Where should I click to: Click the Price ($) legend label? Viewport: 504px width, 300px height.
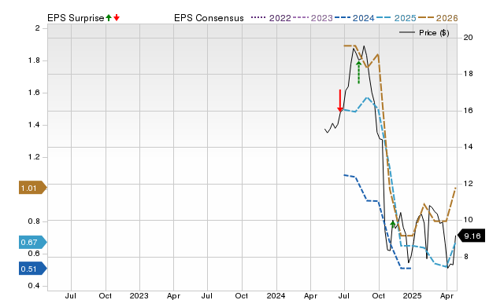(x=434, y=33)
